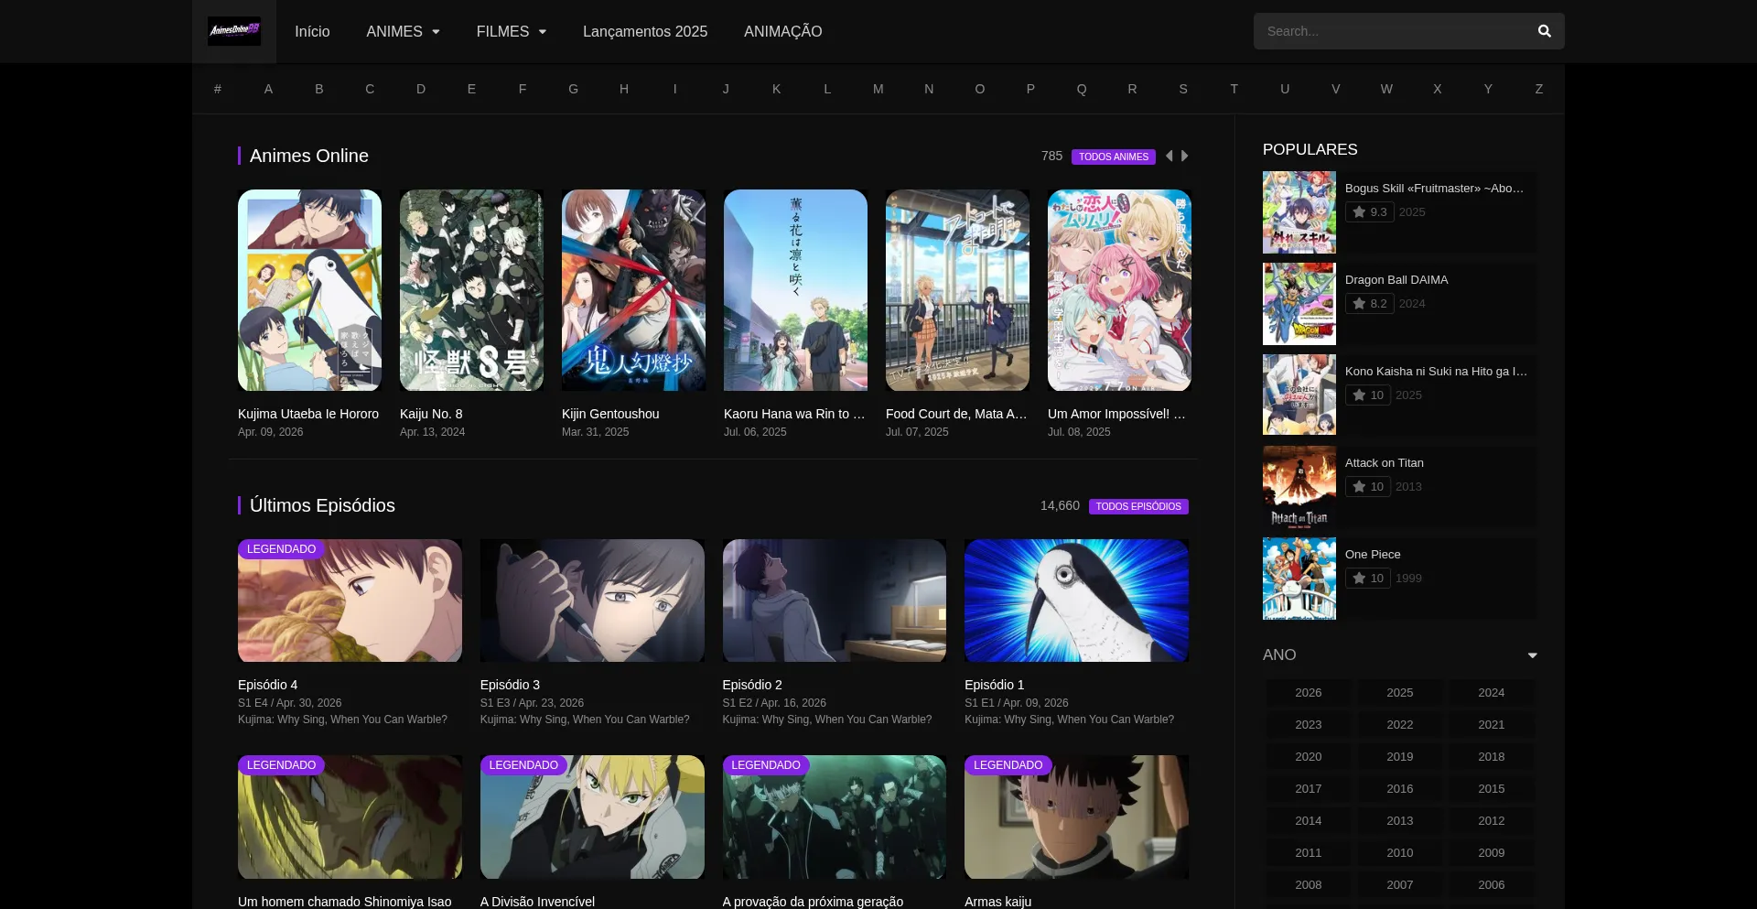Open the ANIMES dropdown menu

tap(403, 31)
